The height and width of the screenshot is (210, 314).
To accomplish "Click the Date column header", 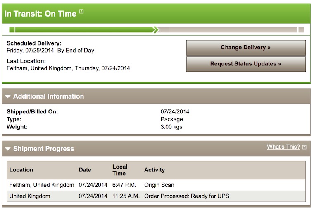I will pos(85,170).
